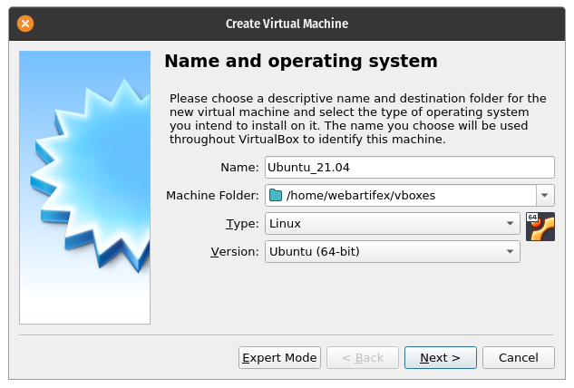Screen dimensions: 574x388
Task: Click the Name field containing Ubuntu_21.04
Action: pyautogui.click(x=409, y=168)
